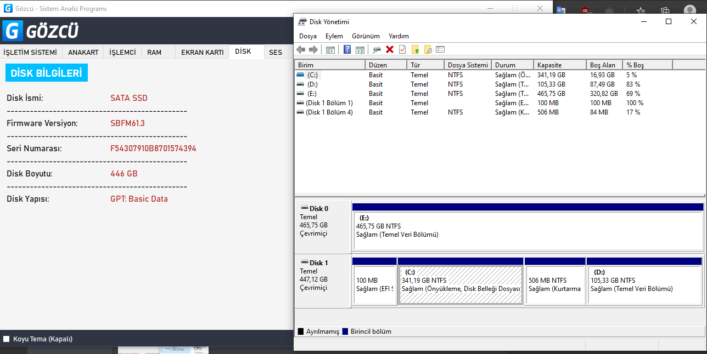The height and width of the screenshot is (354, 707).
Task: Sort by the Tür column header
Action: click(x=426, y=65)
